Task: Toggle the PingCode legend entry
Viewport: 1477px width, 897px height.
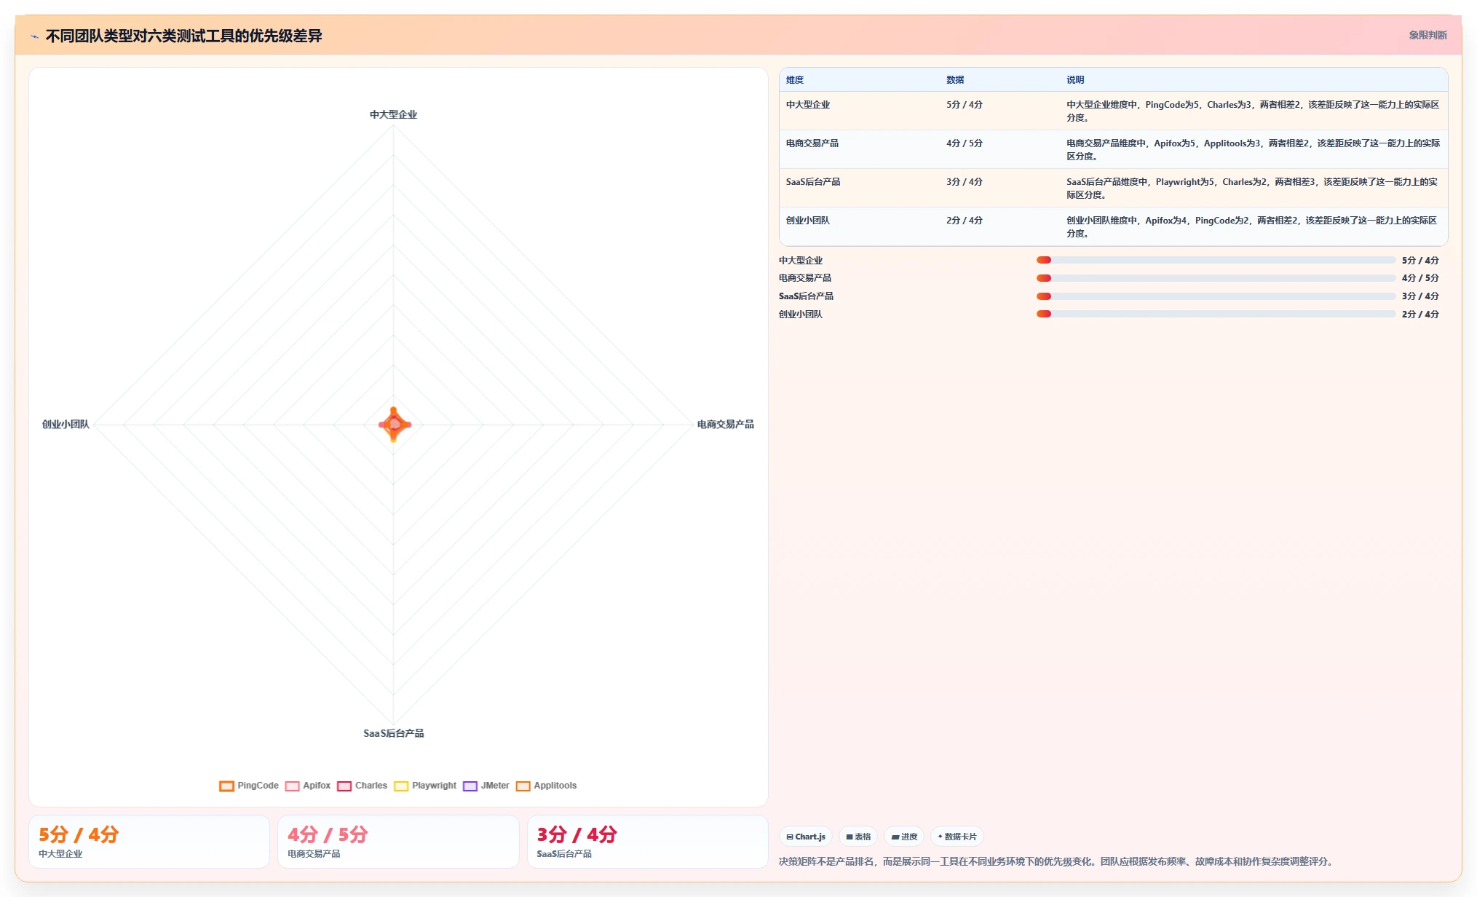Action: (x=249, y=786)
